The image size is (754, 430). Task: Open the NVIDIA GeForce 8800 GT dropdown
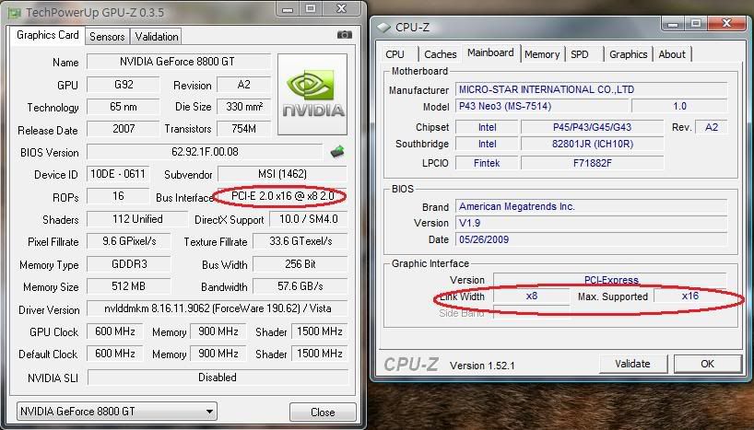(116, 411)
